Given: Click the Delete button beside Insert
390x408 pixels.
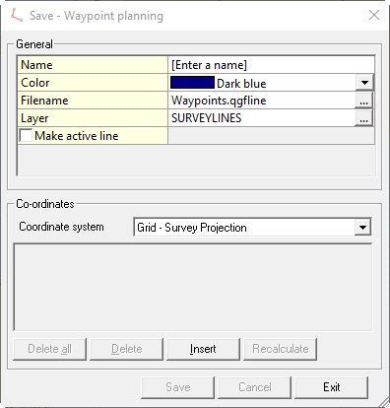Looking at the screenshot, I should point(126,349).
